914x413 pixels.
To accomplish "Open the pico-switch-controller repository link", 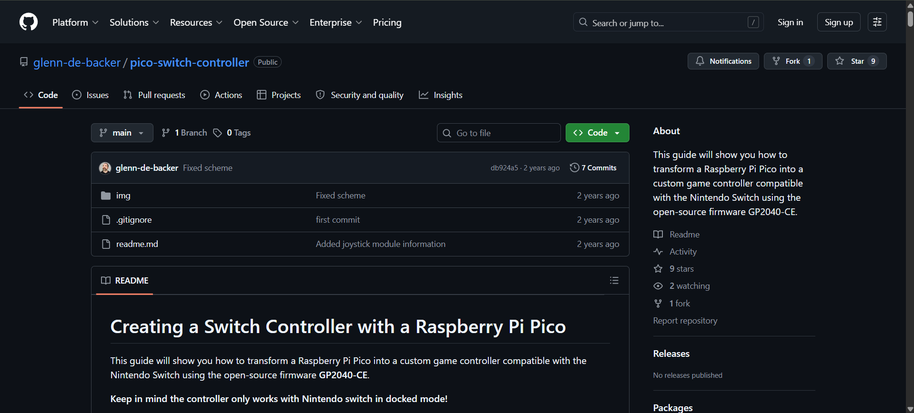I will 189,62.
